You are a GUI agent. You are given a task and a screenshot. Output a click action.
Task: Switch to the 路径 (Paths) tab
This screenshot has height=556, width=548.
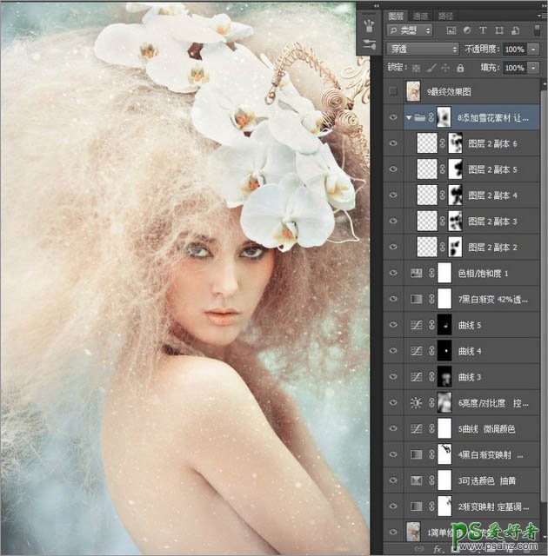[x=445, y=15]
